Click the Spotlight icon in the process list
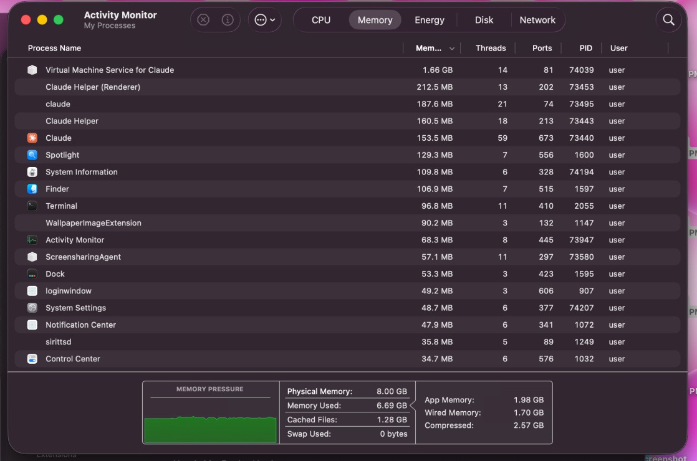The image size is (697, 461). tap(32, 154)
